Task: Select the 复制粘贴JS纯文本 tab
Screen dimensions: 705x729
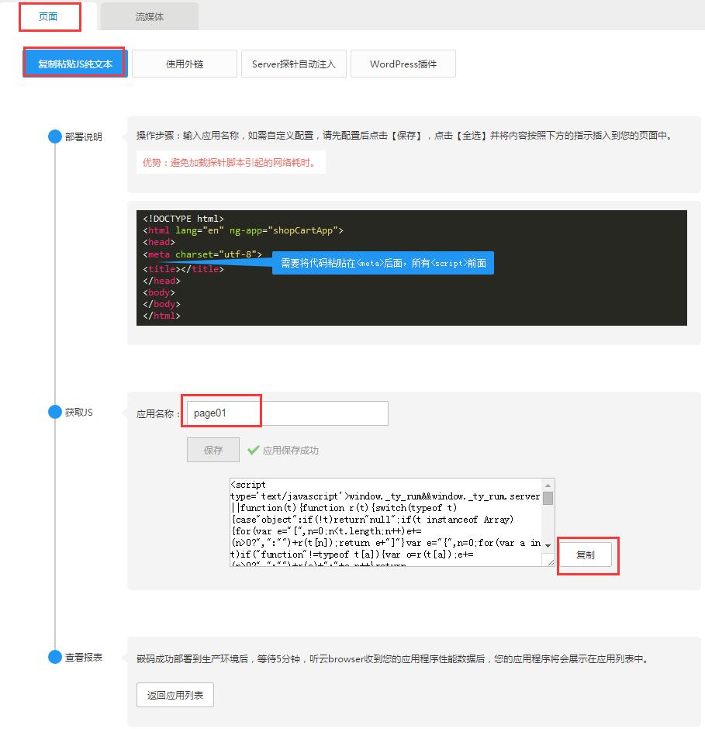Action: click(75, 64)
